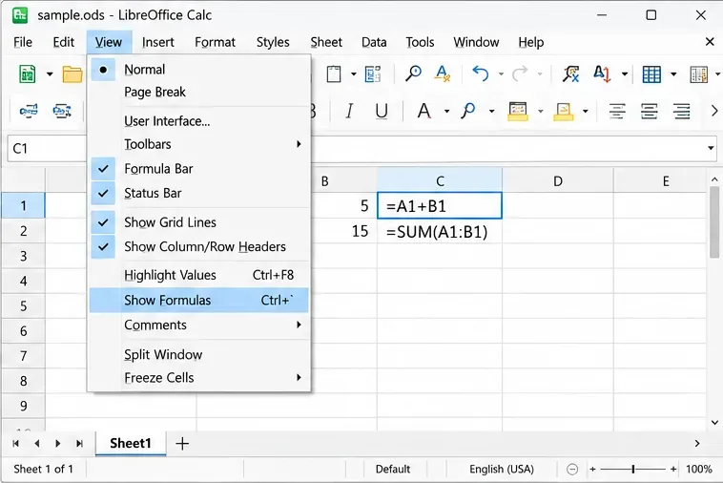The image size is (723, 483).
Task: Open the Edit menu
Action: click(64, 42)
